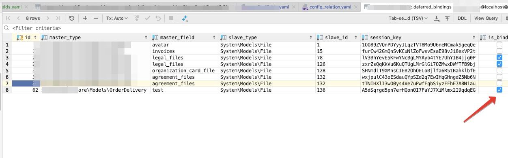Screen dimensions: 508x158
Task: Toggle is_bind checkbox for invoices row
Action: (499, 51)
